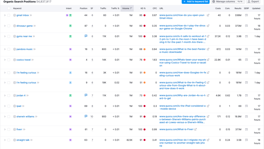Check the jordan 4 row checkbox
This screenshot has height=149, width=264.
pyautogui.click(x=9, y=95)
